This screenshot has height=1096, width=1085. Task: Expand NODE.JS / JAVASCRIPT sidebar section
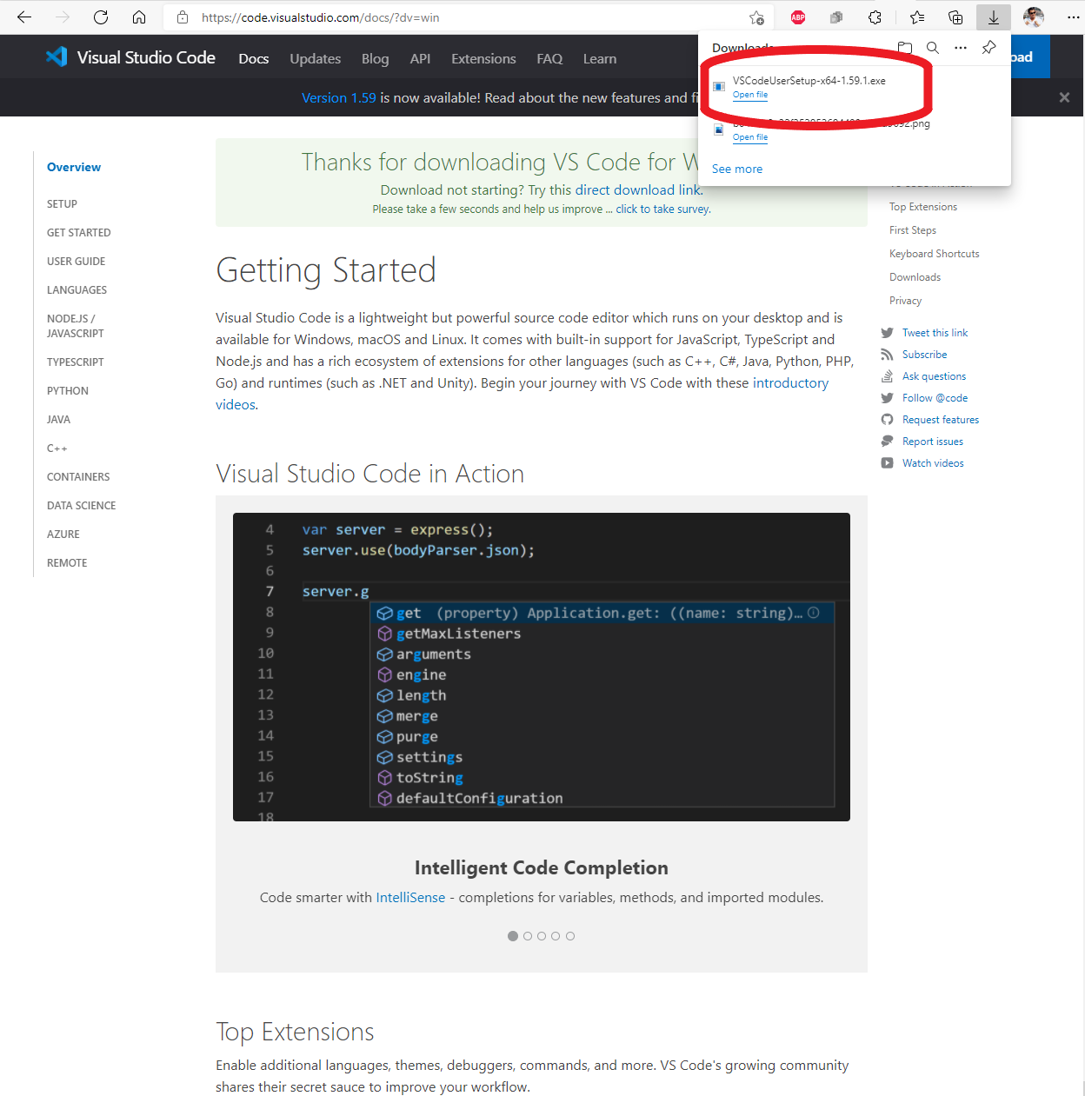coord(75,326)
